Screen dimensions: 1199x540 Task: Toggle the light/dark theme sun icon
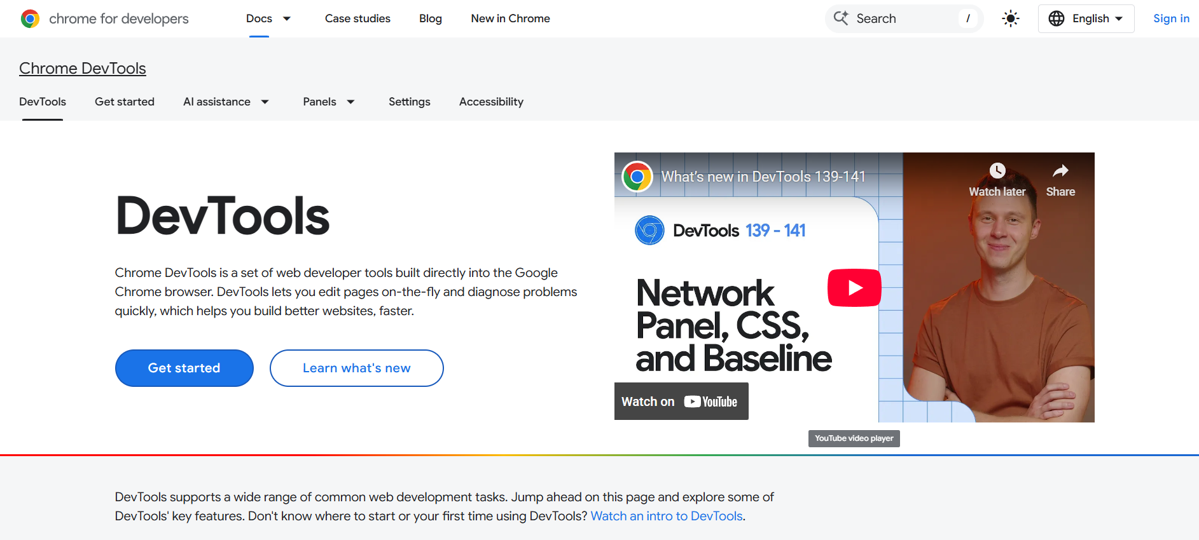tap(1010, 19)
